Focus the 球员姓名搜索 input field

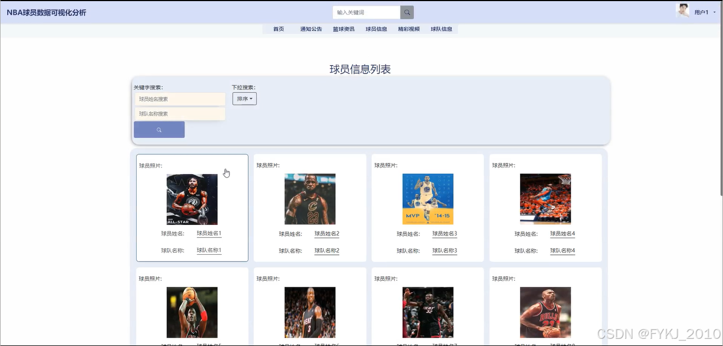pos(180,99)
